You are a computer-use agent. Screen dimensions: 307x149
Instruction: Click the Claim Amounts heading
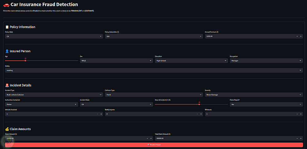20,129
